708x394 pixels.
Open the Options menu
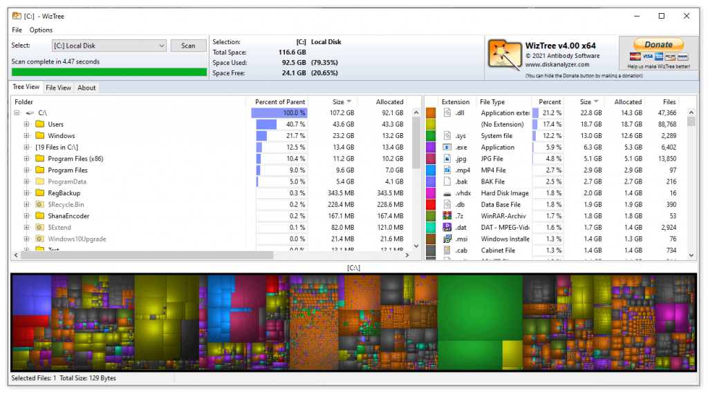pos(41,30)
